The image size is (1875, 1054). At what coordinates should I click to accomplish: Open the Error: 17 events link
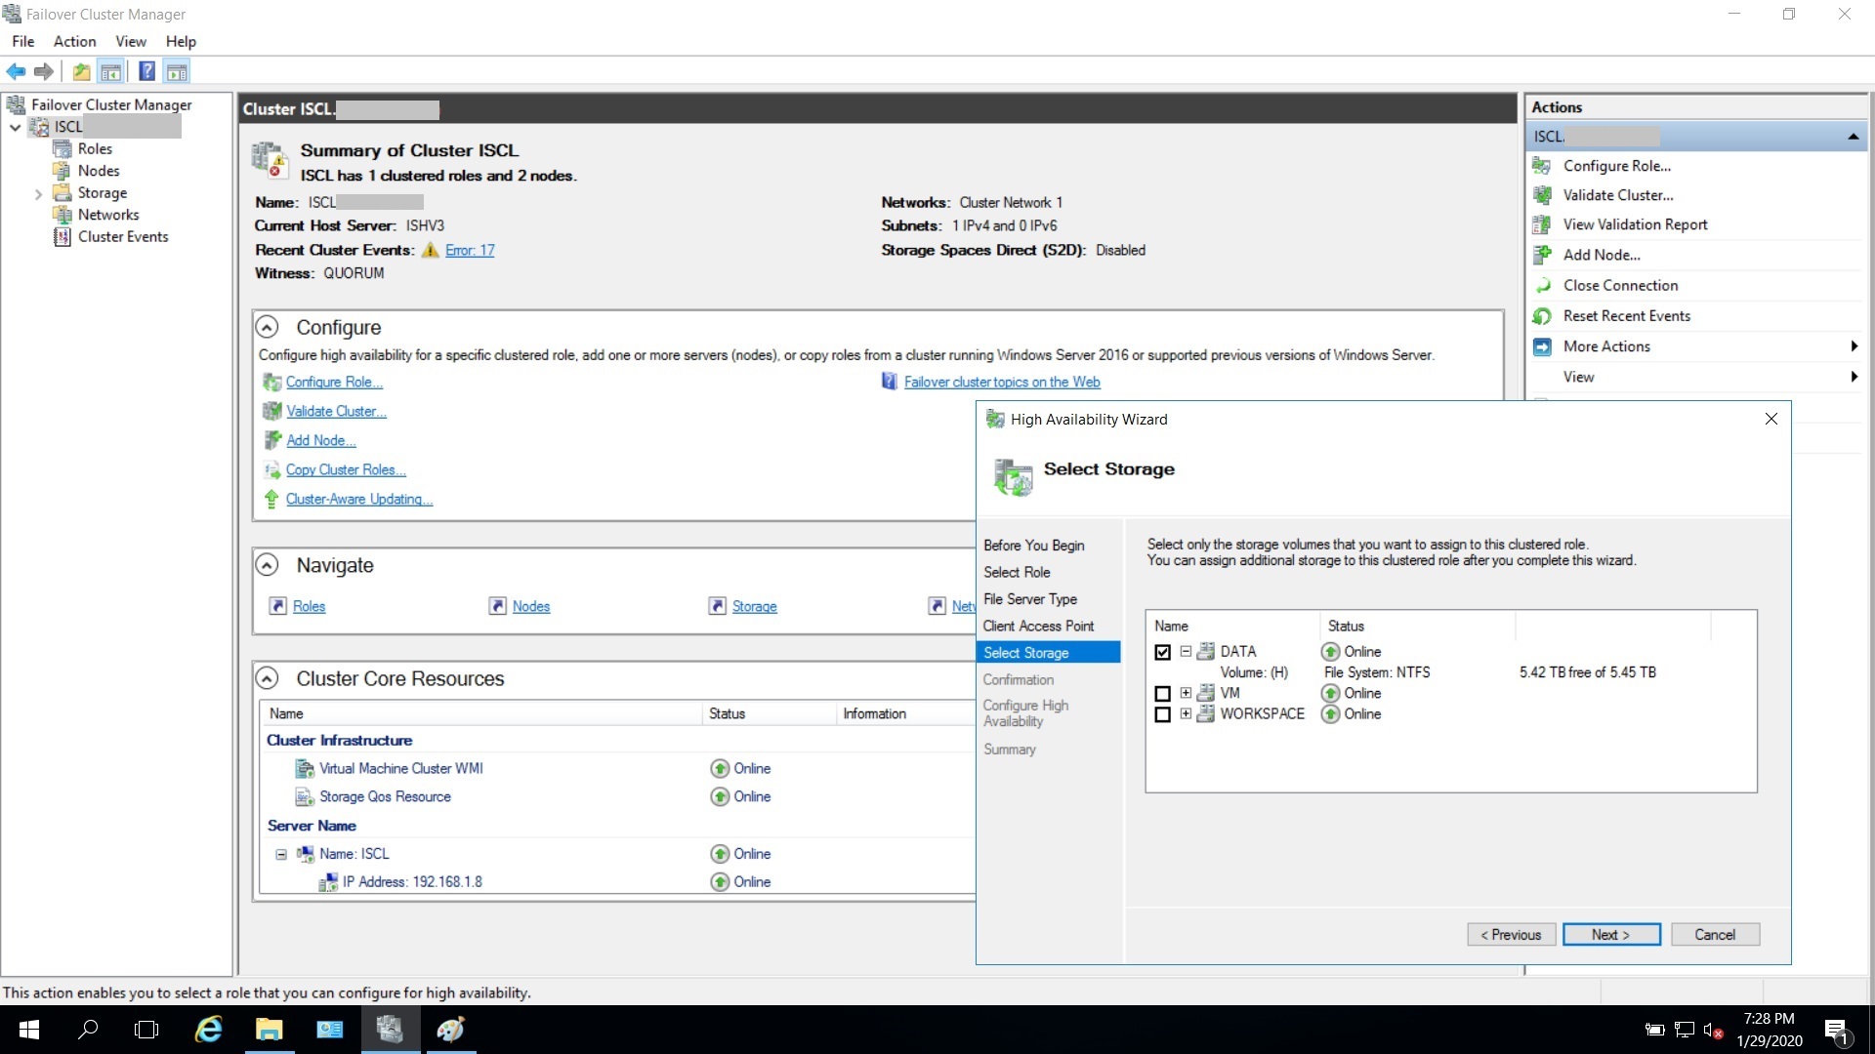click(x=470, y=250)
